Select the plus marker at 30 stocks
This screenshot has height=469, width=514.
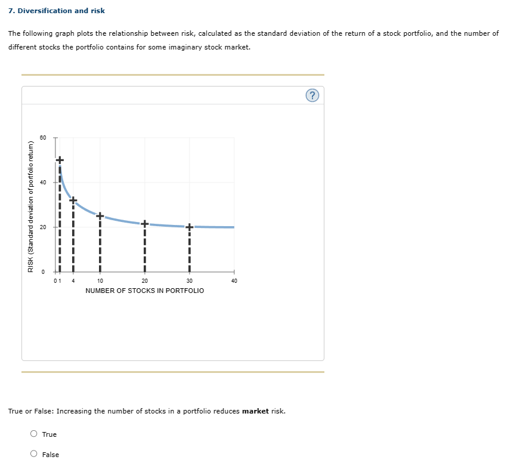point(189,226)
